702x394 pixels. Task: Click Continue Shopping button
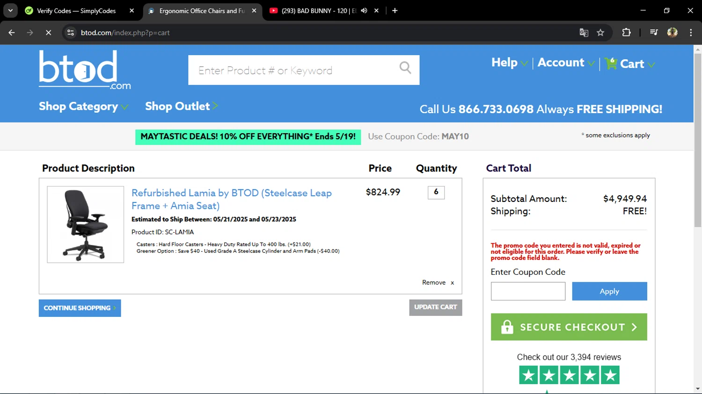80,308
